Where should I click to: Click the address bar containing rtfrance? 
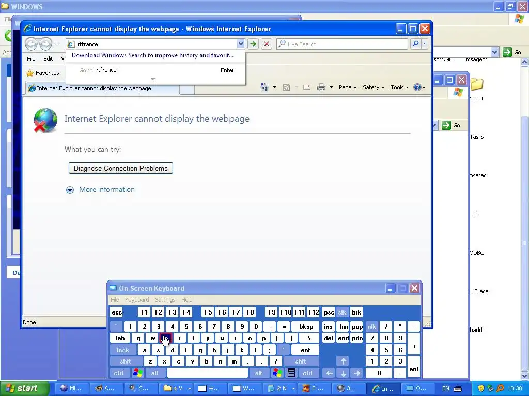click(152, 44)
